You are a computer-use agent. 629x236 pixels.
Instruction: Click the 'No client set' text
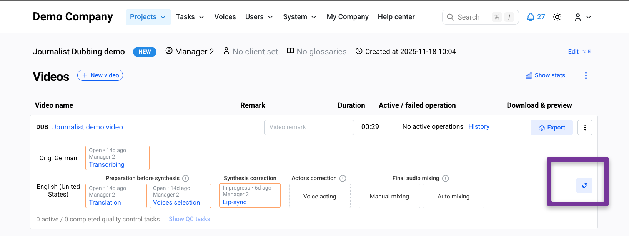coord(255,52)
